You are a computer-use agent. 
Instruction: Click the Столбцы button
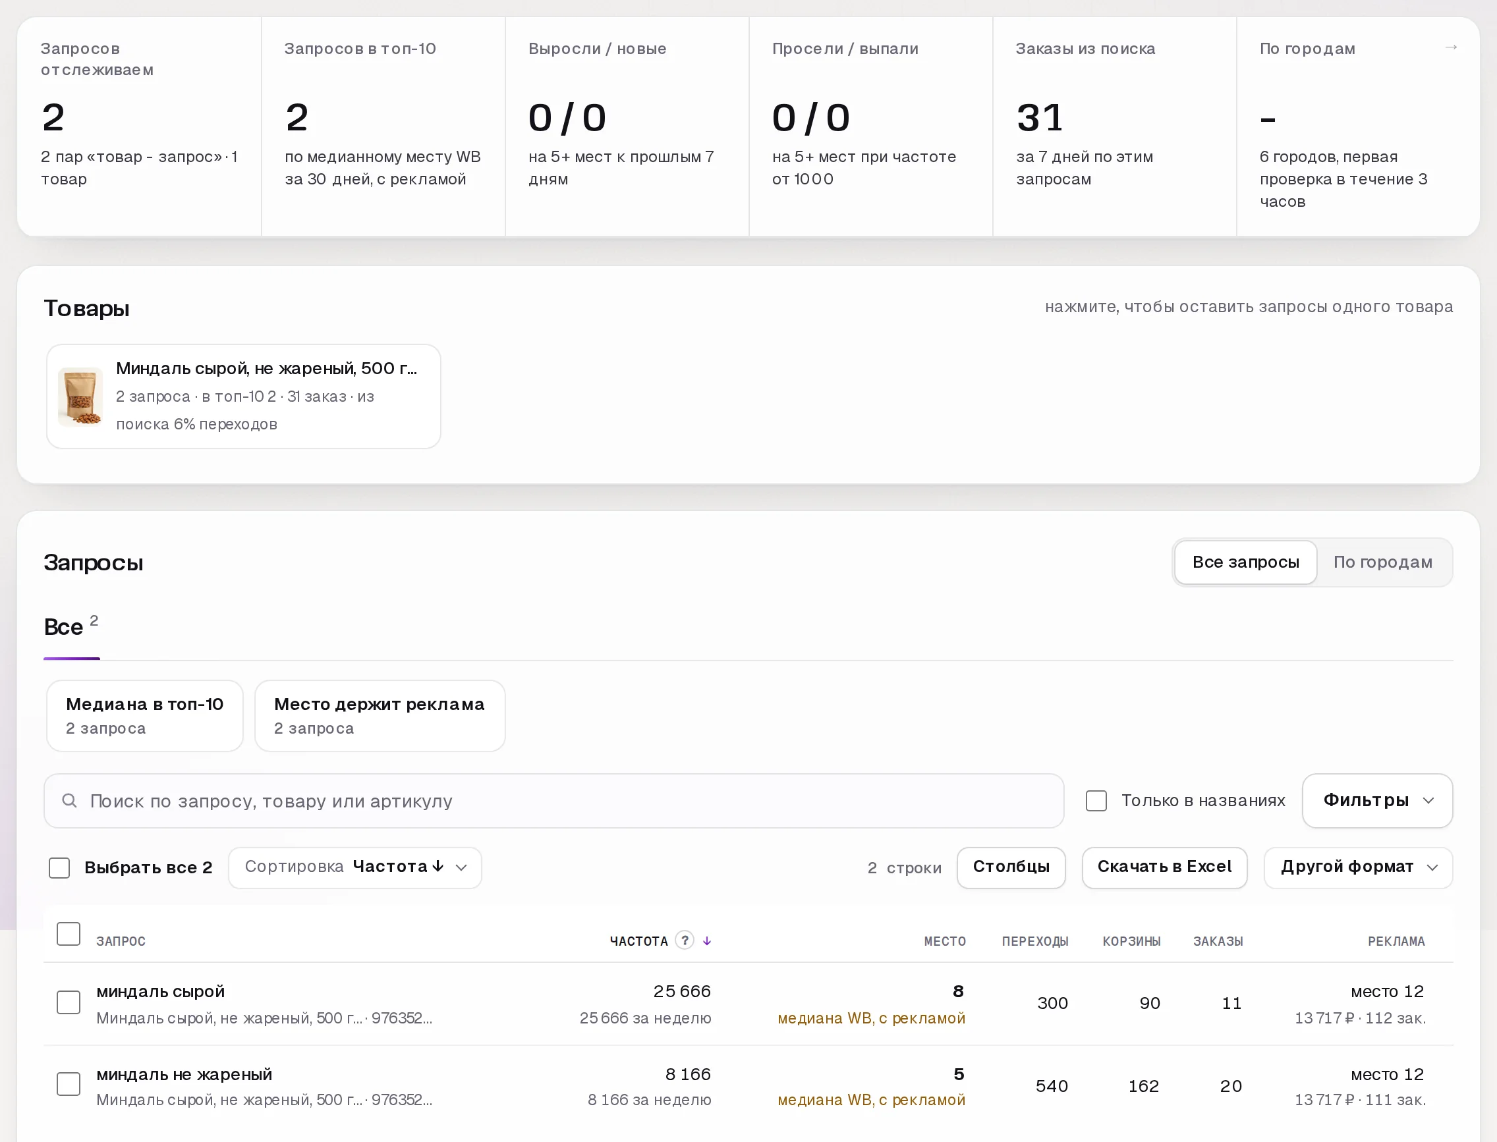click(x=1011, y=867)
